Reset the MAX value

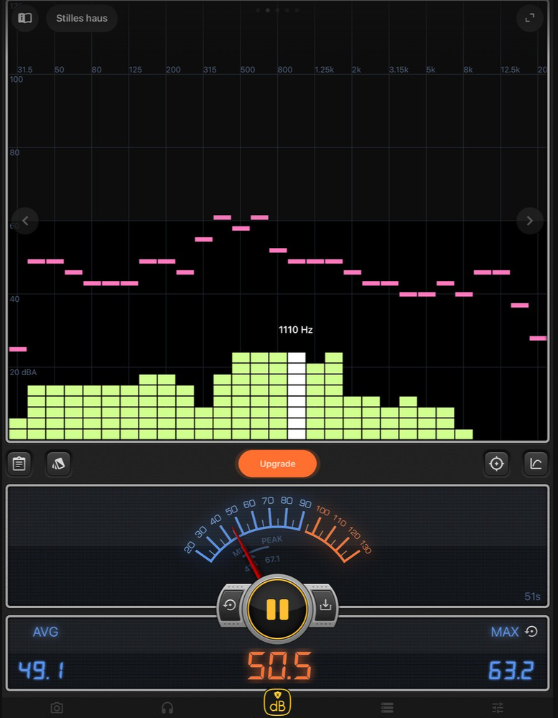tap(531, 632)
